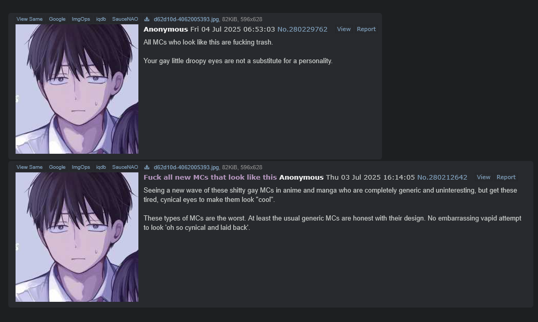This screenshot has width=538, height=322.
Task: Open ImgOps for first post image
Action: (x=81, y=19)
